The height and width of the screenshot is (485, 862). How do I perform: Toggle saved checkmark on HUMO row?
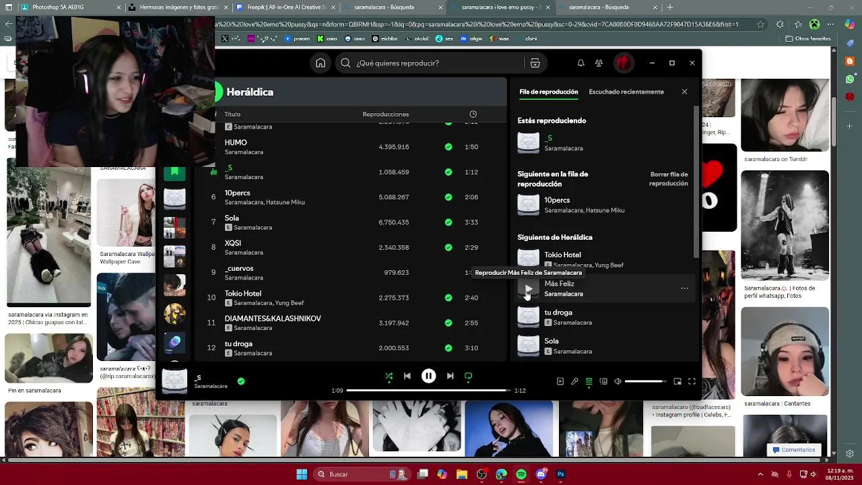coord(448,147)
